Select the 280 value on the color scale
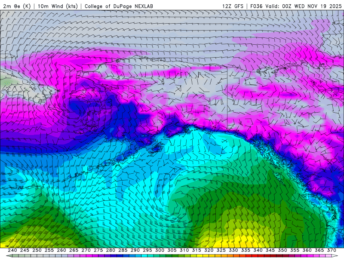This screenshot has width=344, height=258. 111,250
